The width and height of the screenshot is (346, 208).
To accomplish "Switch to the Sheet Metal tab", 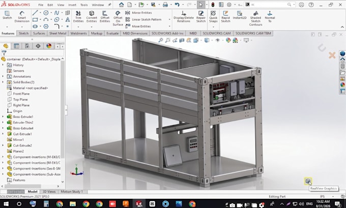I will [57, 33].
